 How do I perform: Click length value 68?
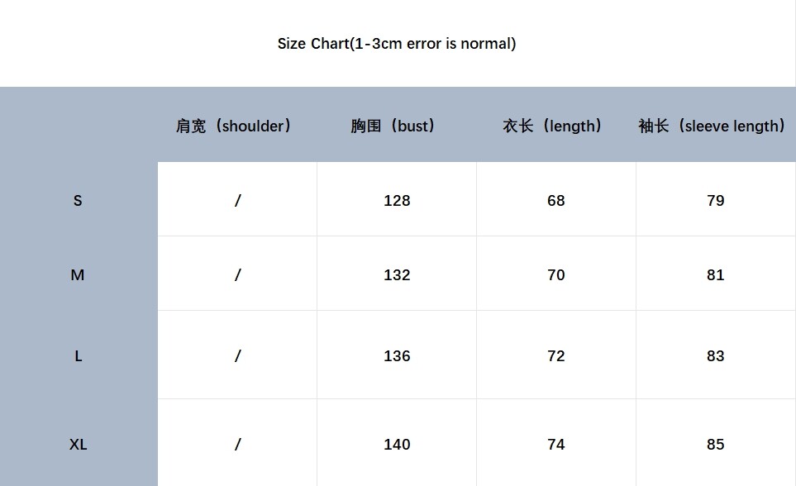click(555, 200)
